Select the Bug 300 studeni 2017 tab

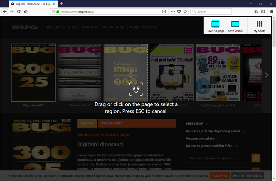pyautogui.click(x=31, y=4)
